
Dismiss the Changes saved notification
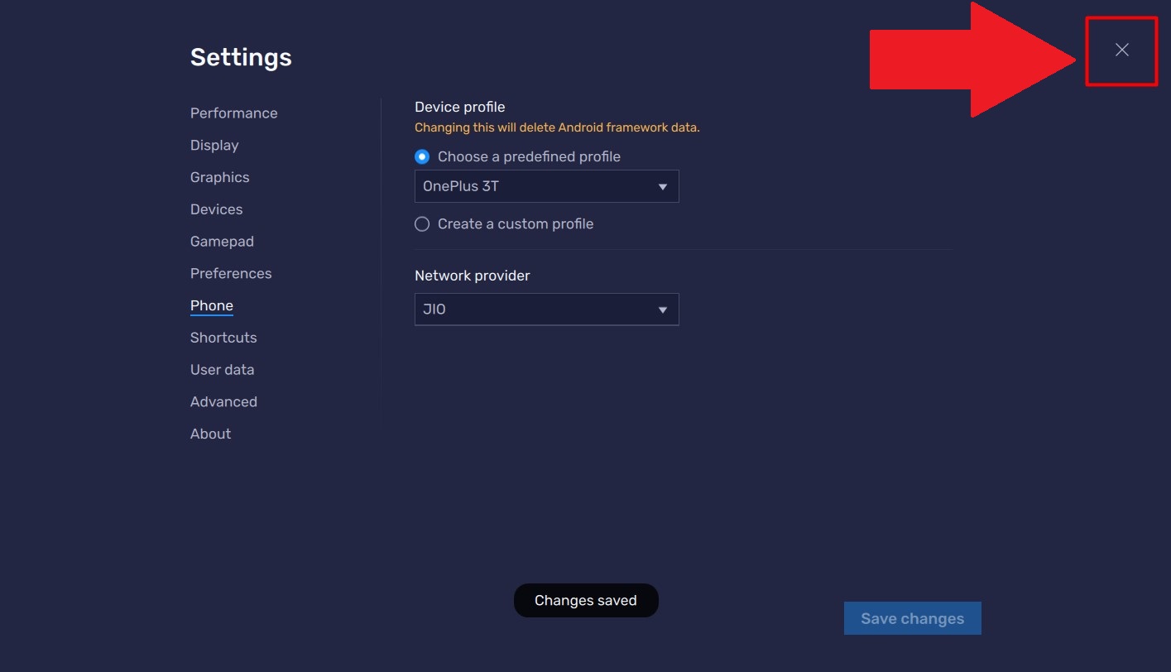(x=586, y=600)
